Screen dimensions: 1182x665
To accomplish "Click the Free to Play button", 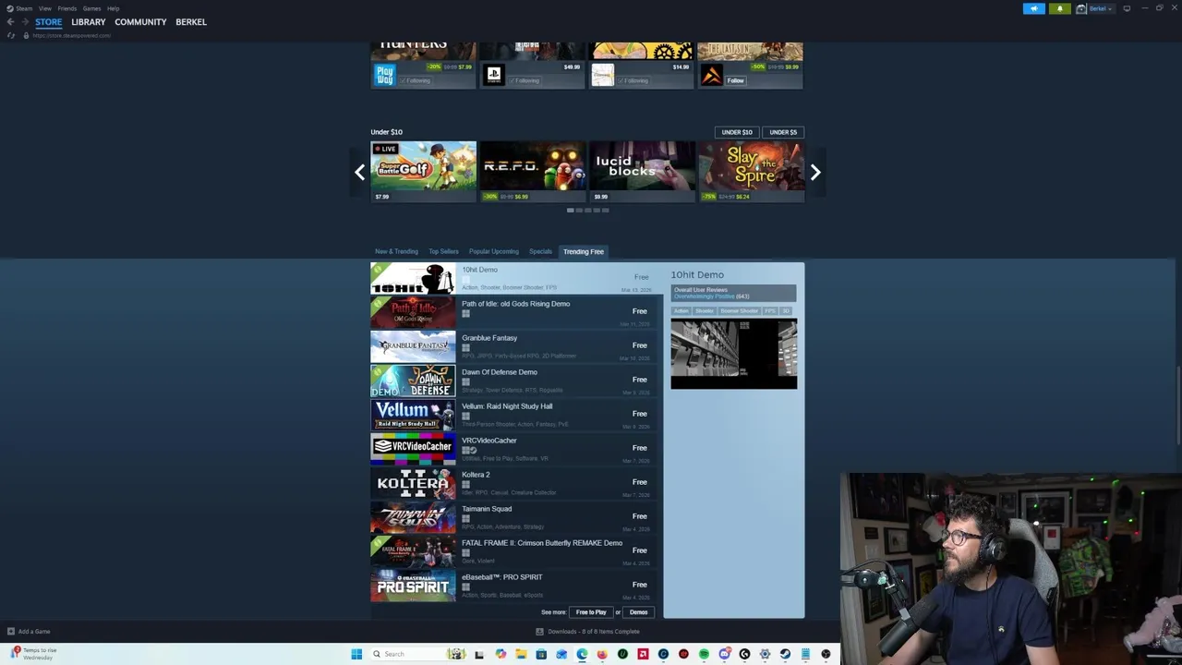I will (591, 612).
